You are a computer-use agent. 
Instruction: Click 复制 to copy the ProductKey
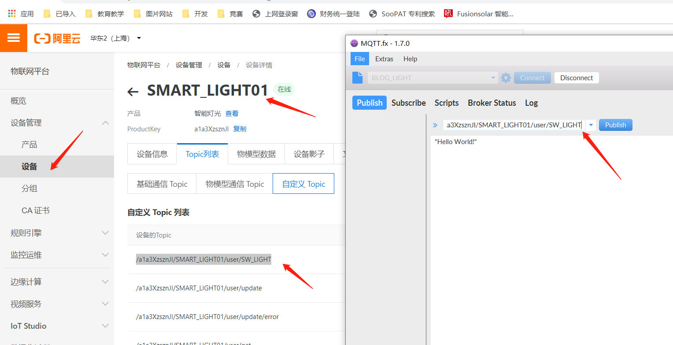[240, 129]
